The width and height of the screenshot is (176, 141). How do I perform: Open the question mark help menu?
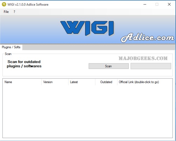(x=14, y=12)
